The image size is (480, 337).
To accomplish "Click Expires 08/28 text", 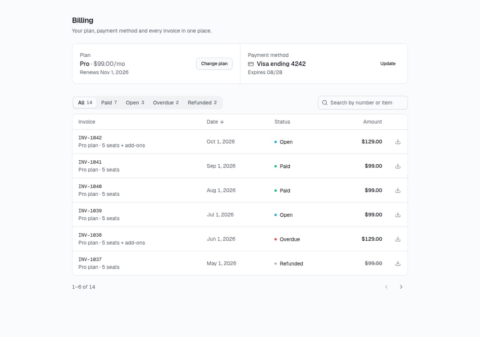I will click(265, 72).
